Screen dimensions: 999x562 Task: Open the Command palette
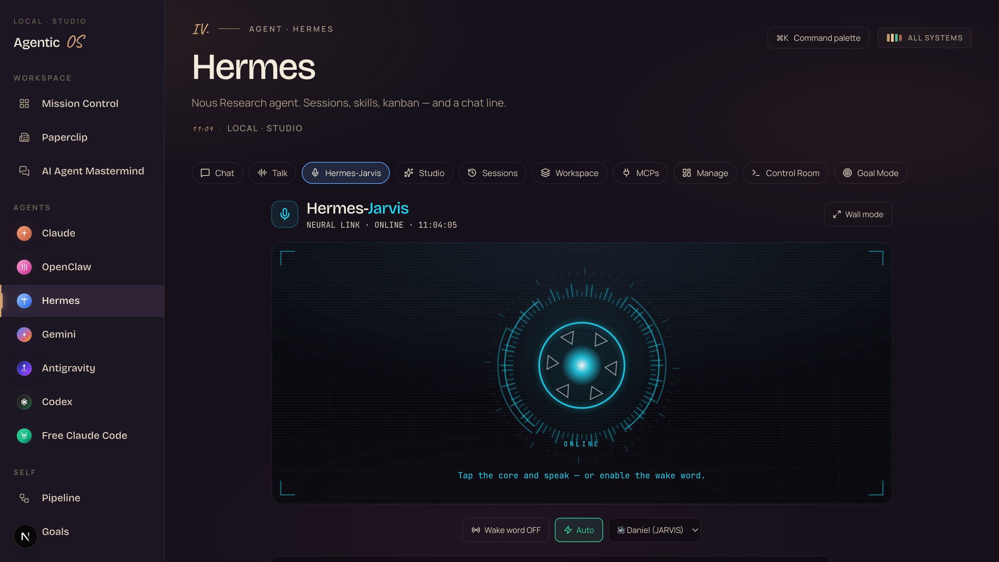click(x=818, y=37)
